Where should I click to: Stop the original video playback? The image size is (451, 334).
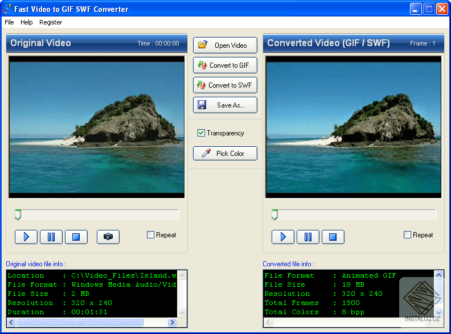click(x=76, y=237)
